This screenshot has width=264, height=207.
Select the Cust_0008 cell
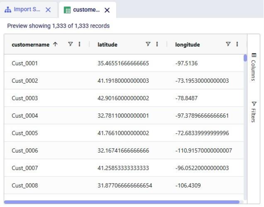25,186
